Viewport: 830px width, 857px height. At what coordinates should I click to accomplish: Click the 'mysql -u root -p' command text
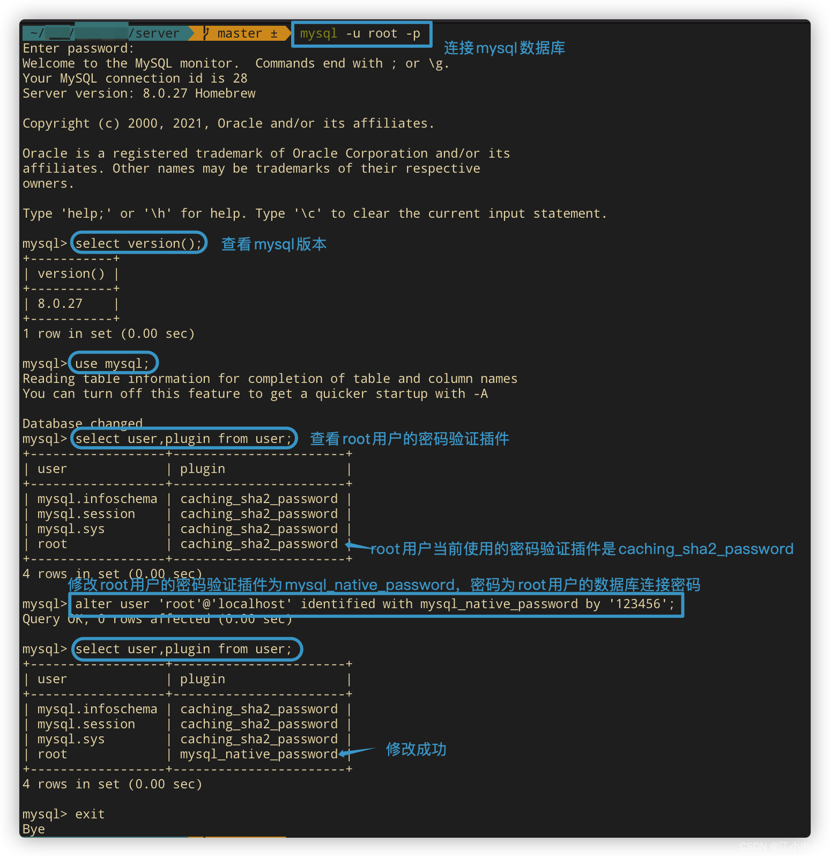click(360, 34)
